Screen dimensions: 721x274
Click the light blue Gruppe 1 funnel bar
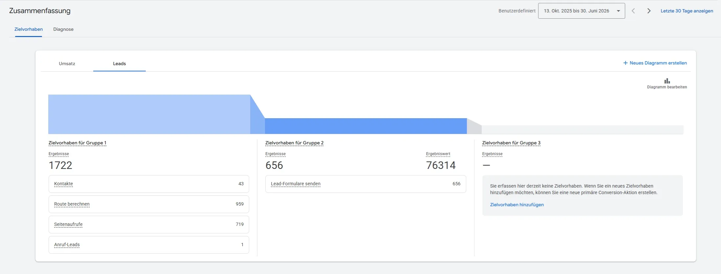point(149,114)
